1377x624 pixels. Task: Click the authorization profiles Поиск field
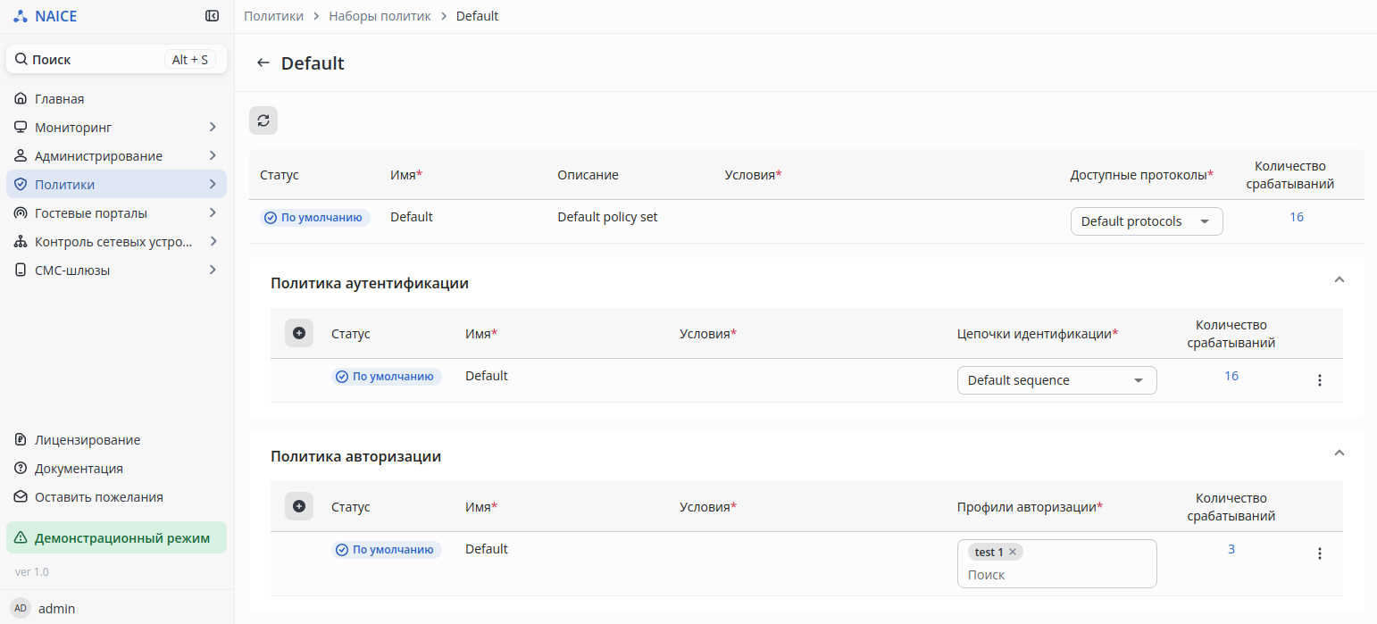(x=1056, y=575)
